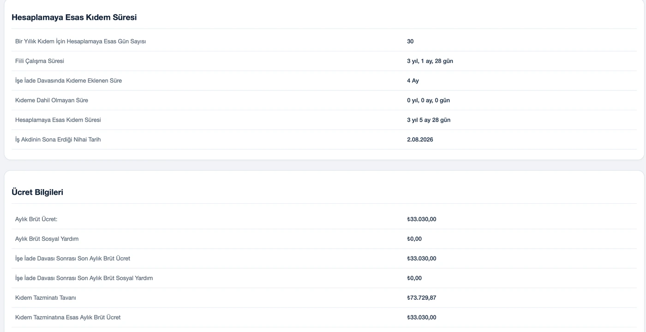Click the 'Aylık Brüt Sosyal Yardım' label
Screen dimensions: 646x332
[x=47, y=239]
